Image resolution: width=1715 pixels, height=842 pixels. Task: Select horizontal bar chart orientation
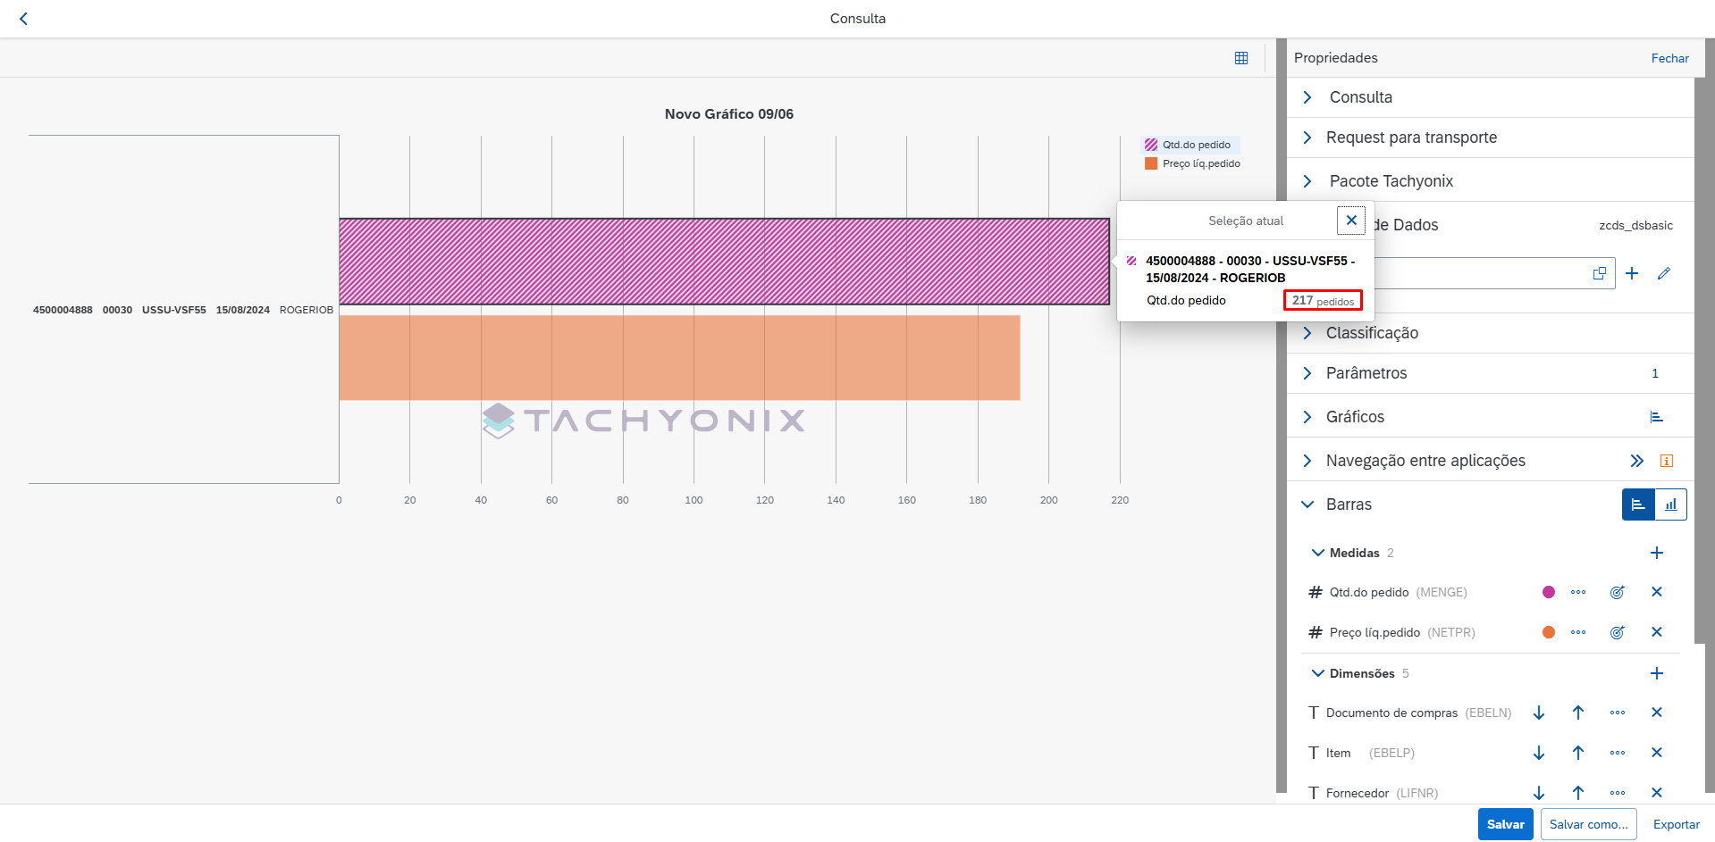pyautogui.click(x=1638, y=504)
